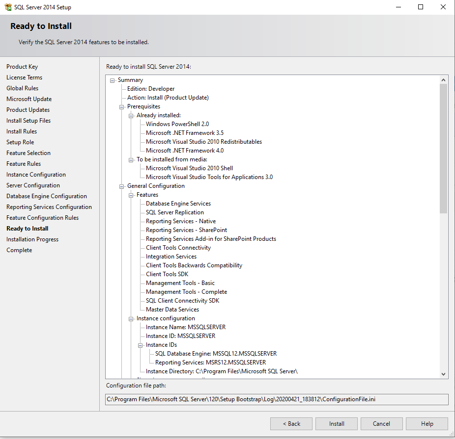
Task: Select Integration Services row
Action: coord(171,257)
